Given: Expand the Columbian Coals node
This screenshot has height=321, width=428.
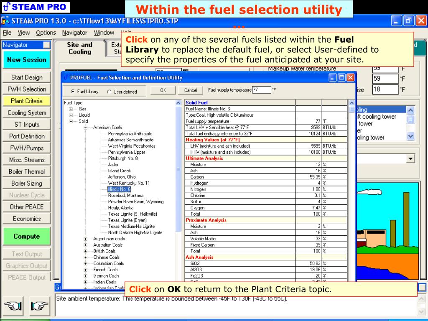Looking at the screenshot, I should [85, 264].
